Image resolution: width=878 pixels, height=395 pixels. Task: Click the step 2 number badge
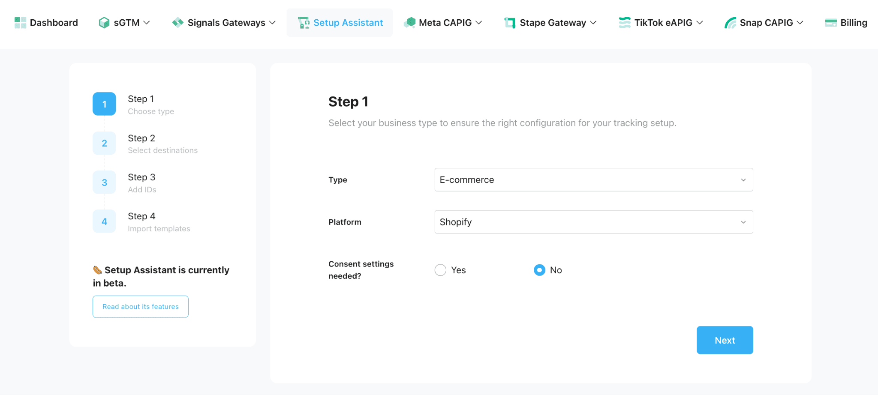104,143
